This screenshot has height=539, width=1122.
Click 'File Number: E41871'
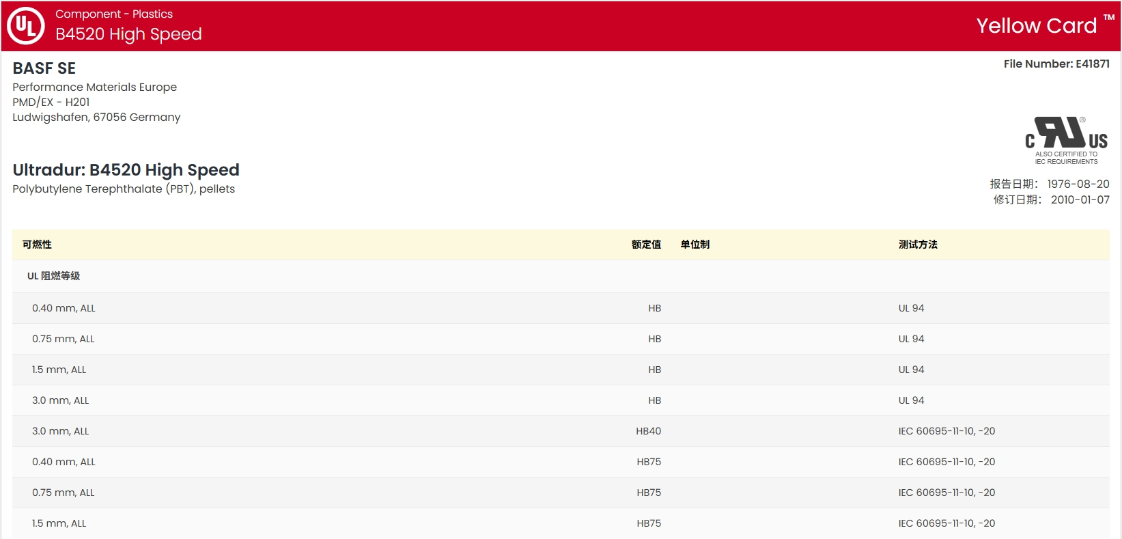pos(1056,64)
